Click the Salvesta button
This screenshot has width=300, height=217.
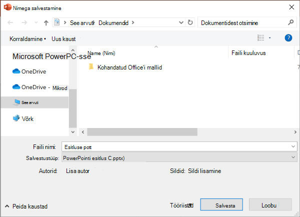221,205
